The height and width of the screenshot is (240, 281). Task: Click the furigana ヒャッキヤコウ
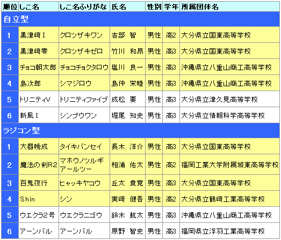pyautogui.click(x=80, y=183)
